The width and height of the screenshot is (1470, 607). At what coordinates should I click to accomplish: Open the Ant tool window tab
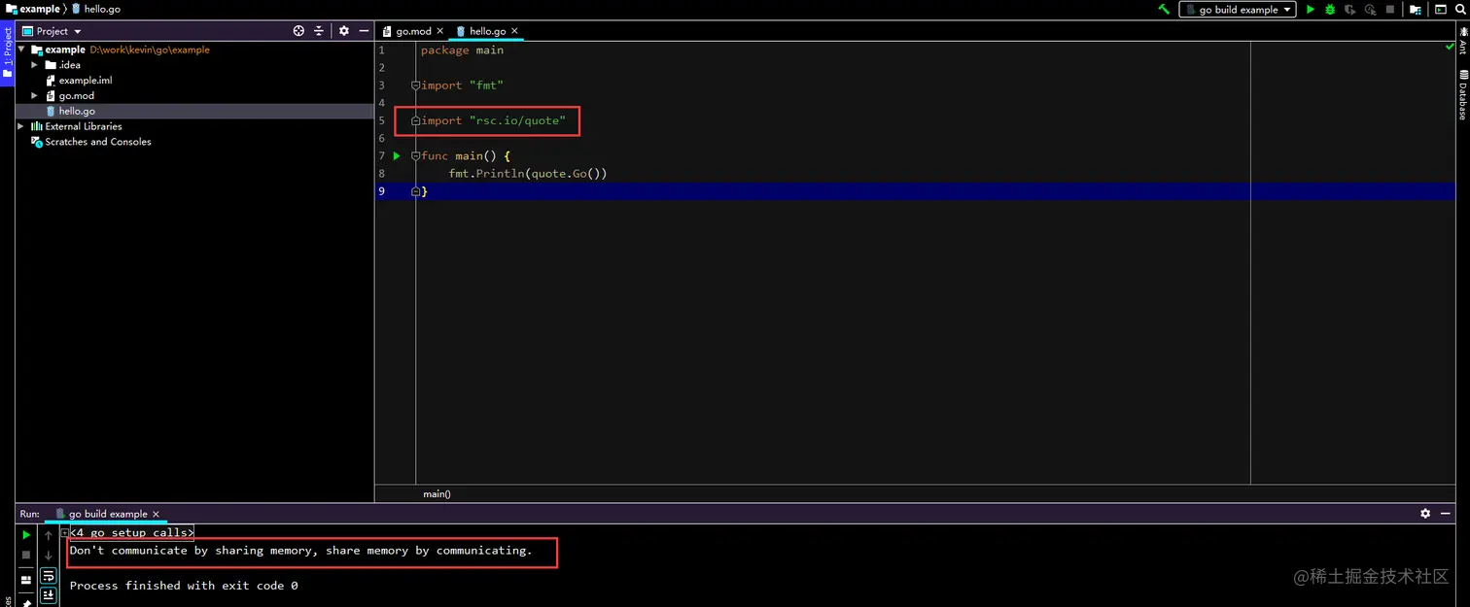1462,40
